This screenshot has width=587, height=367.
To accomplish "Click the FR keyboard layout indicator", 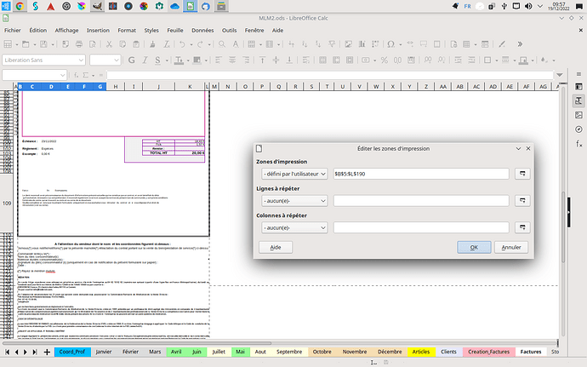I will [x=468, y=6].
